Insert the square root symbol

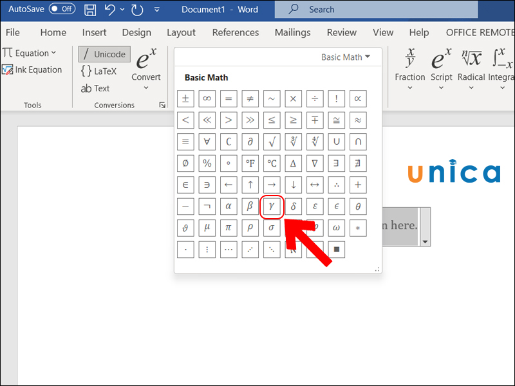tap(271, 142)
